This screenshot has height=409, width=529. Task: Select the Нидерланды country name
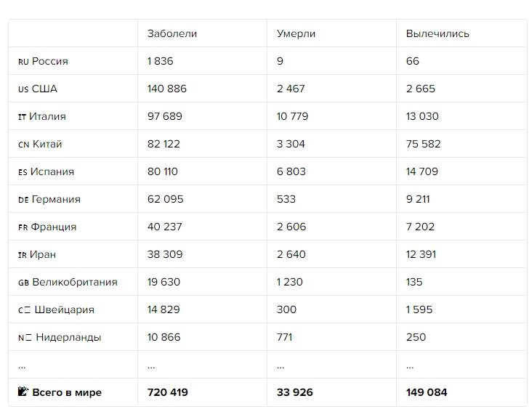coord(68,338)
